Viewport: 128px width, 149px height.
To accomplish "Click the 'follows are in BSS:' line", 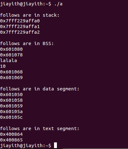I will tap(27, 43).
